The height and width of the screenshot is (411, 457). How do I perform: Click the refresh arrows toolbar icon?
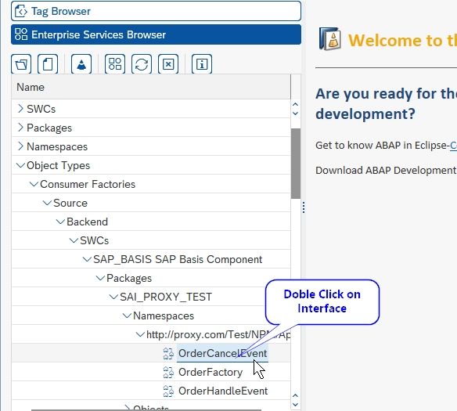pos(142,64)
